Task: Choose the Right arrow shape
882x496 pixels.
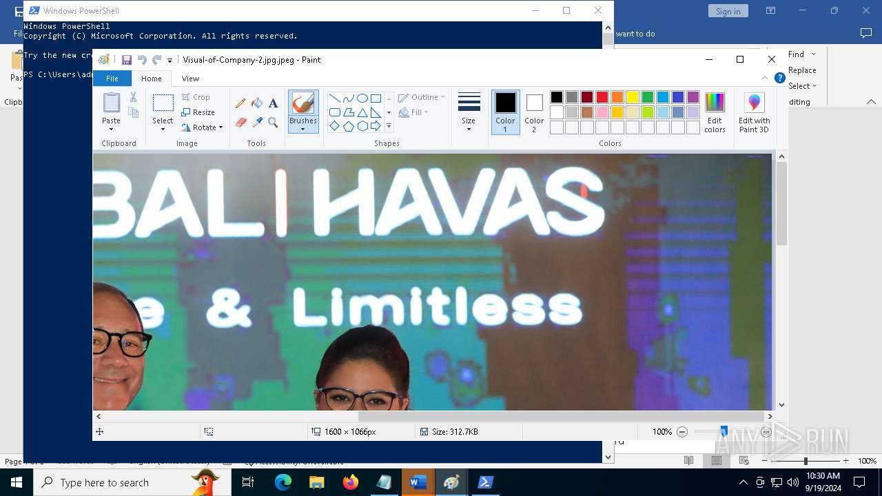Action: (x=376, y=126)
